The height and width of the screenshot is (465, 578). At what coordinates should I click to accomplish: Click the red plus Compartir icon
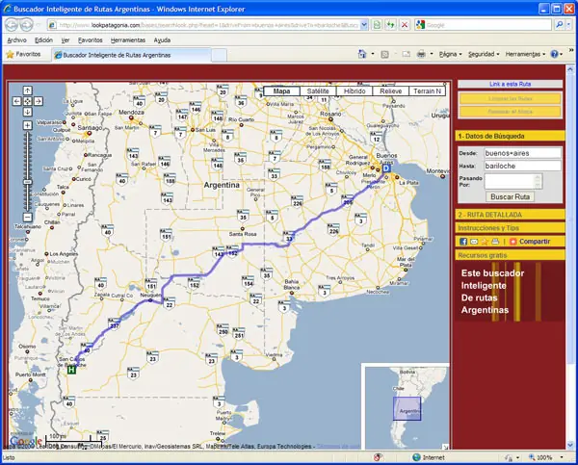point(513,242)
